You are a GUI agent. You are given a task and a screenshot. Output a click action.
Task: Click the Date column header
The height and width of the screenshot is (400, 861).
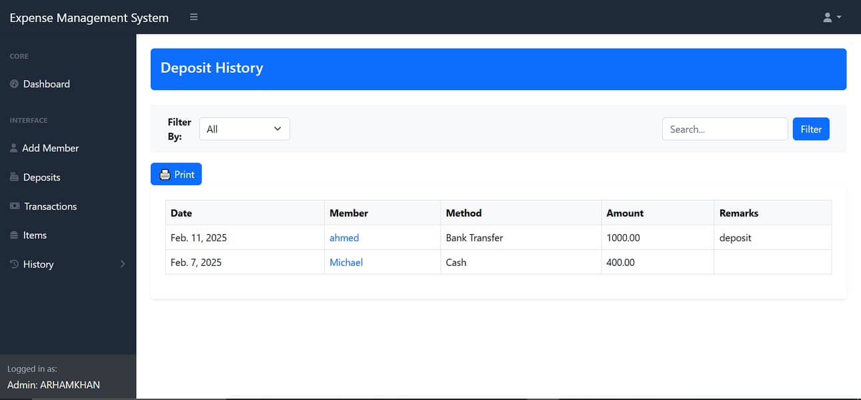245,213
